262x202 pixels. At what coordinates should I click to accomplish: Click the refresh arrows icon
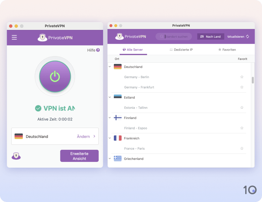pyautogui.click(x=248, y=36)
